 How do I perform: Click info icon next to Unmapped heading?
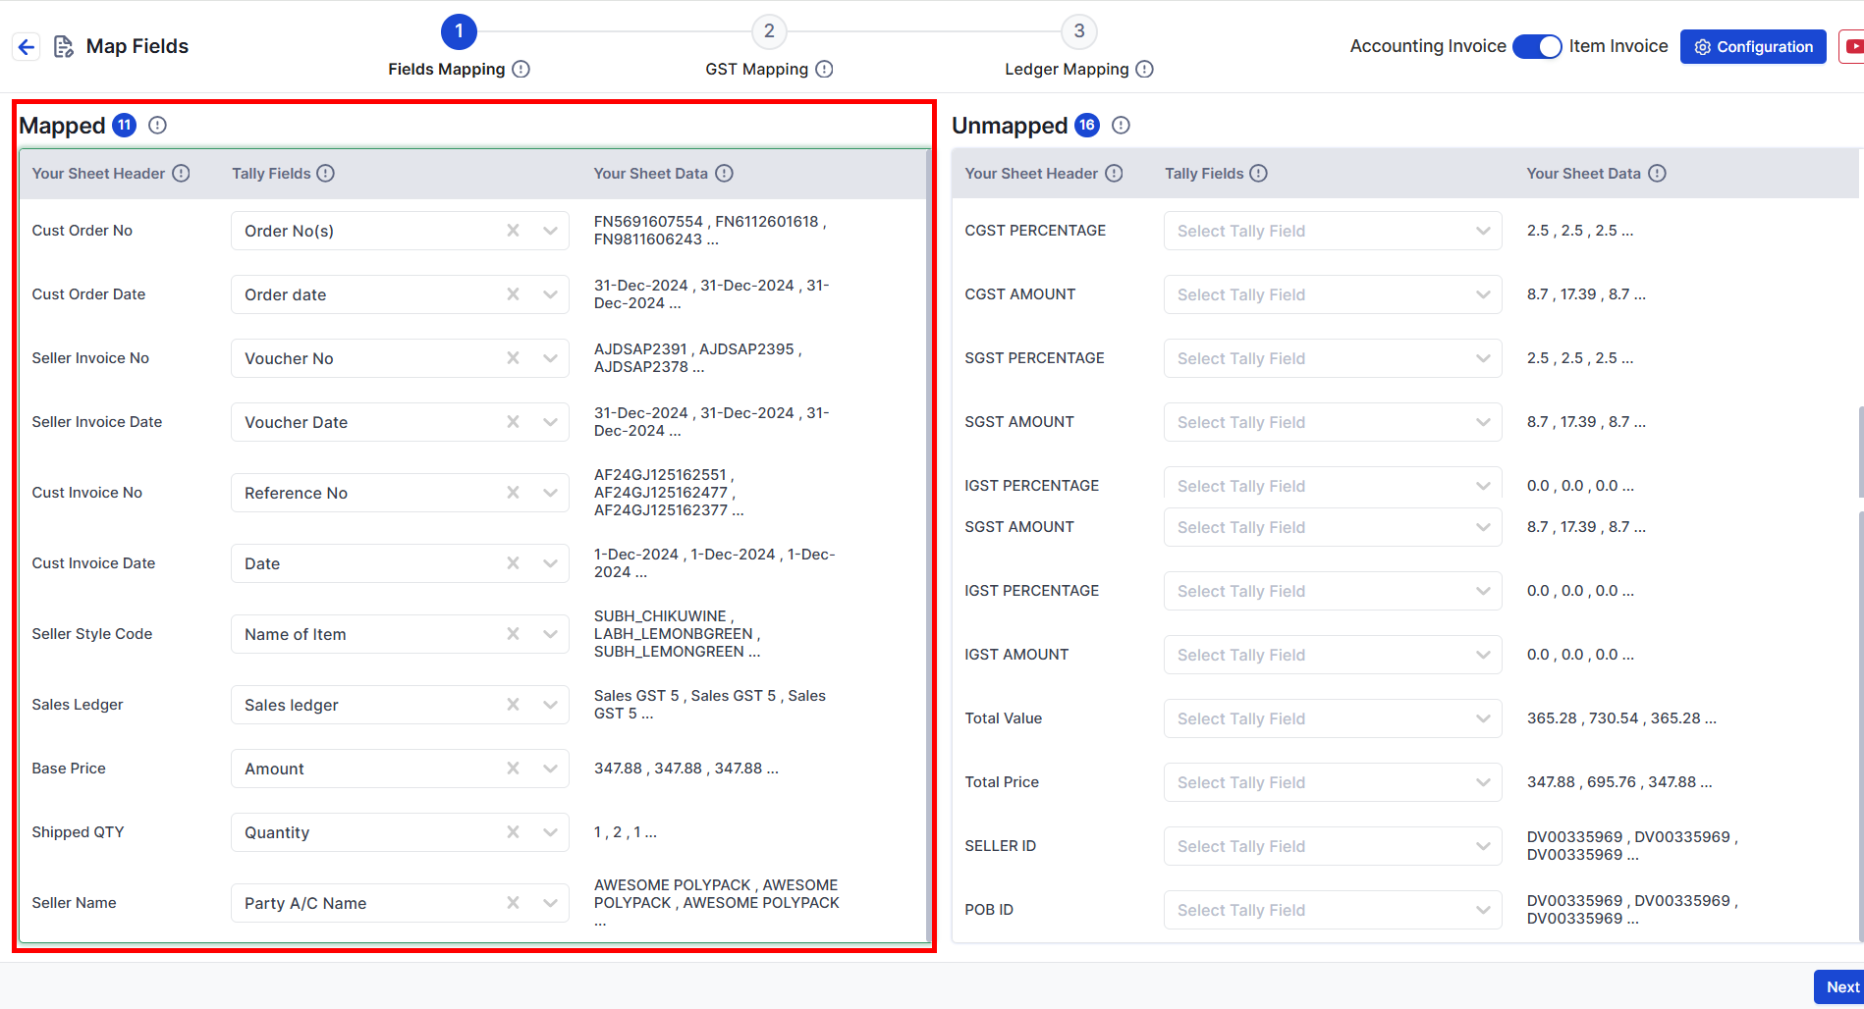(1121, 125)
